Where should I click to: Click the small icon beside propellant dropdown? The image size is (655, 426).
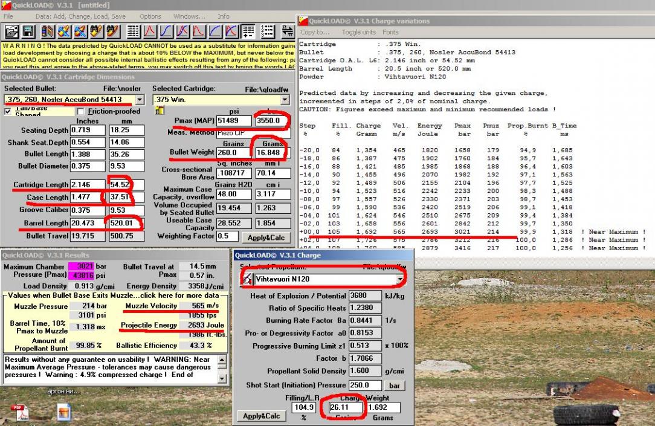[246, 279]
